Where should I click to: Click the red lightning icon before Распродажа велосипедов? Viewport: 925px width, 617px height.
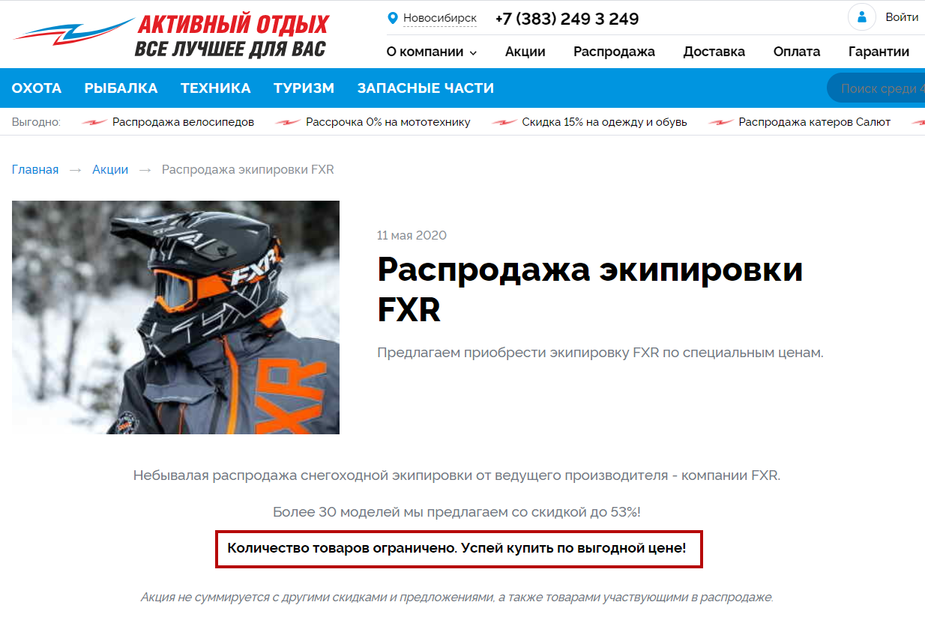(94, 122)
